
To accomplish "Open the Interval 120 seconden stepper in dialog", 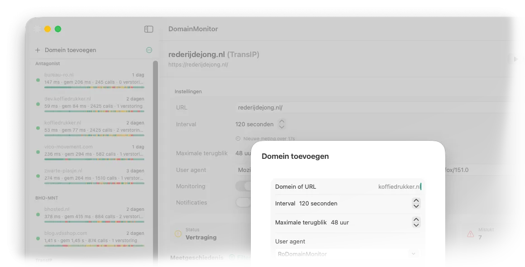I will point(416,203).
